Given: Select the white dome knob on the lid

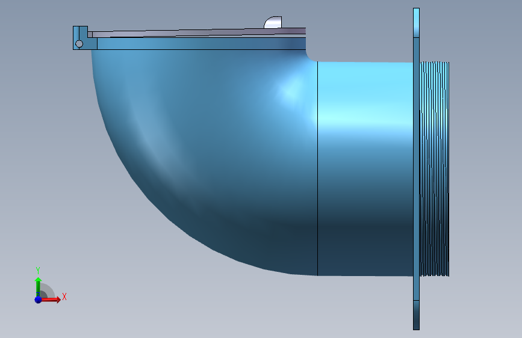Looking at the screenshot, I should click(x=273, y=22).
